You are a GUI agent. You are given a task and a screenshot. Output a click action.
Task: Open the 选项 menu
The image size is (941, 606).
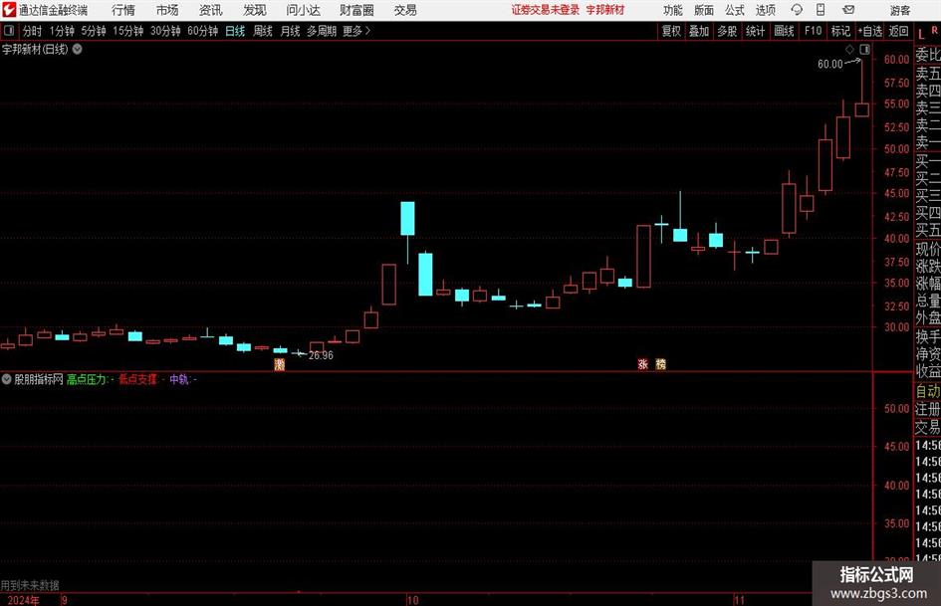pos(765,10)
